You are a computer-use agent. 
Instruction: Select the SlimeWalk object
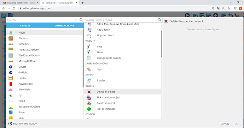44,90
